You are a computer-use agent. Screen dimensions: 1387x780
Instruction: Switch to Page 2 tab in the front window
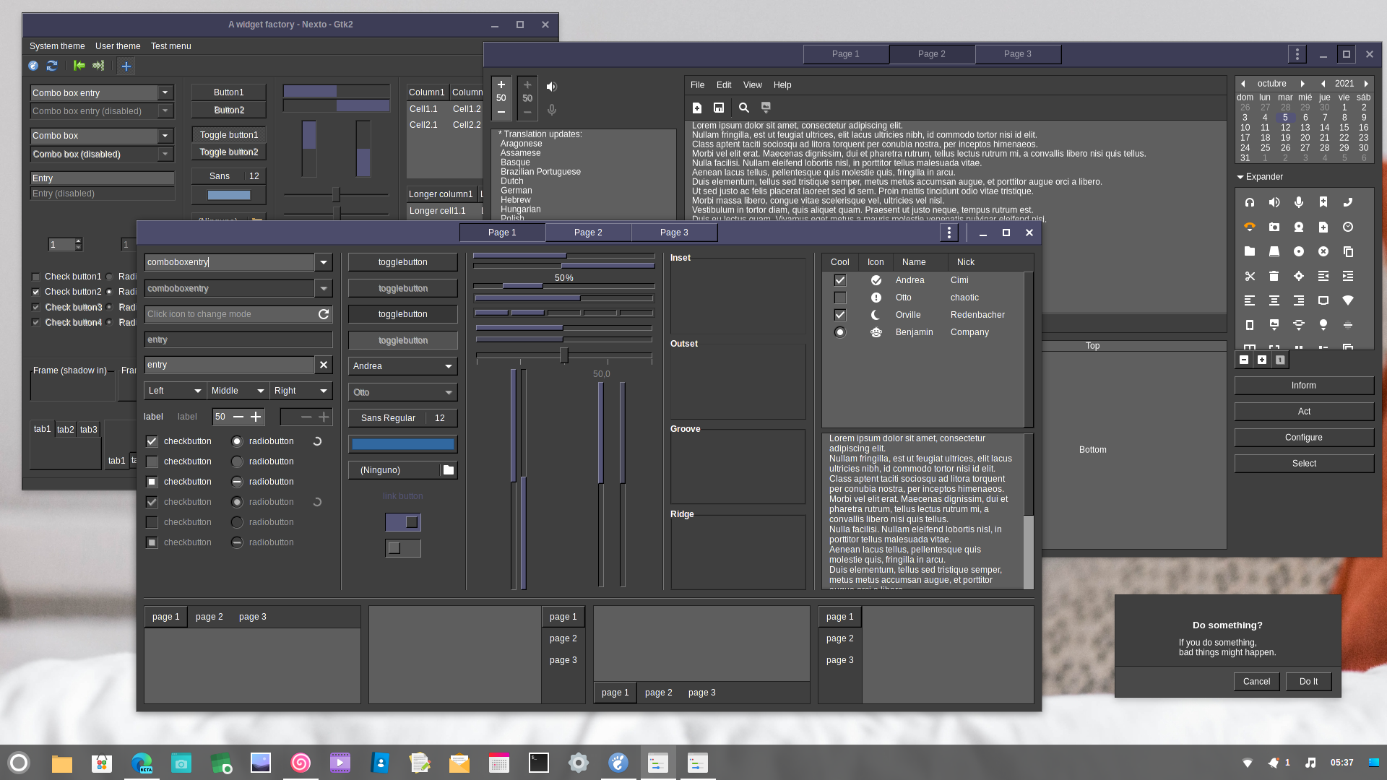click(588, 233)
